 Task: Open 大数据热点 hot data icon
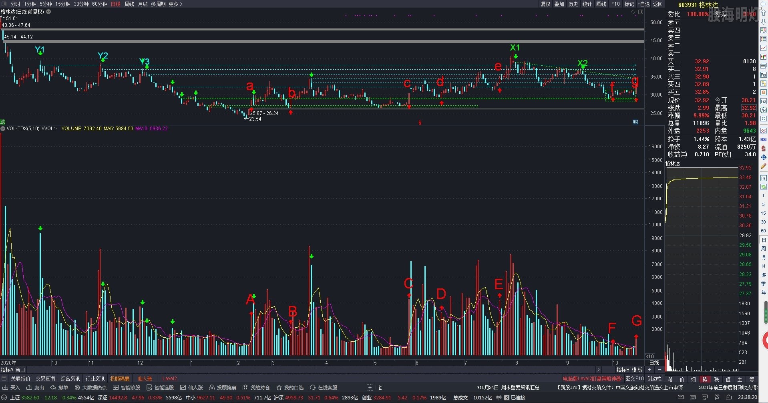point(90,387)
